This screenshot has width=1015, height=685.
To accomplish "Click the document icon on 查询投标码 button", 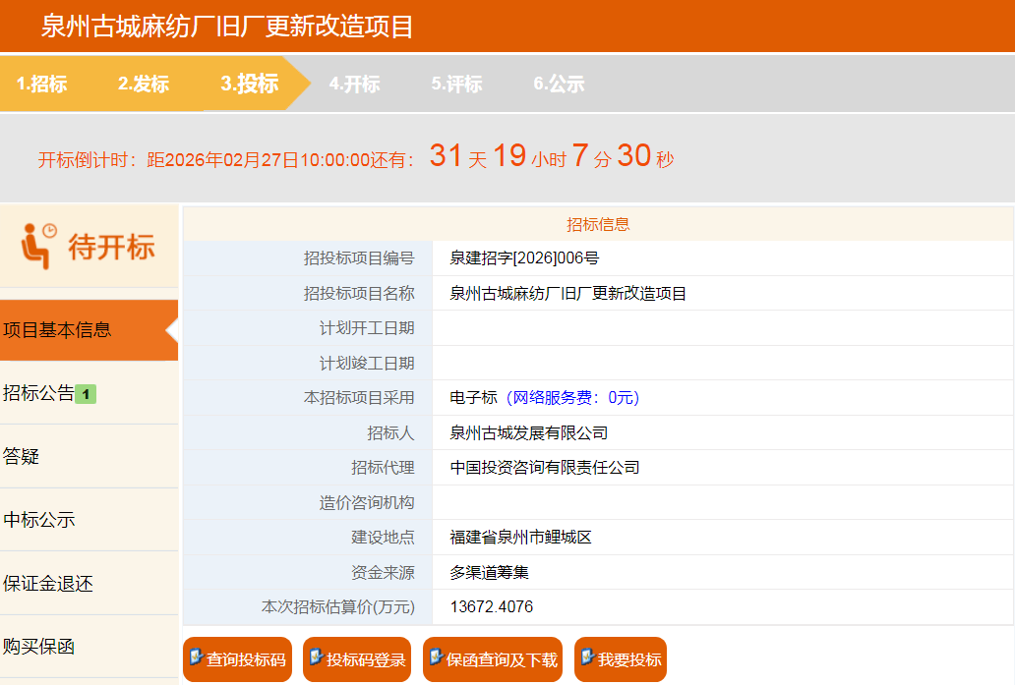I will (196, 657).
